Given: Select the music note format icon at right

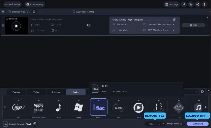Looking at the screenshot, I should pyautogui.click(x=198, y=108).
